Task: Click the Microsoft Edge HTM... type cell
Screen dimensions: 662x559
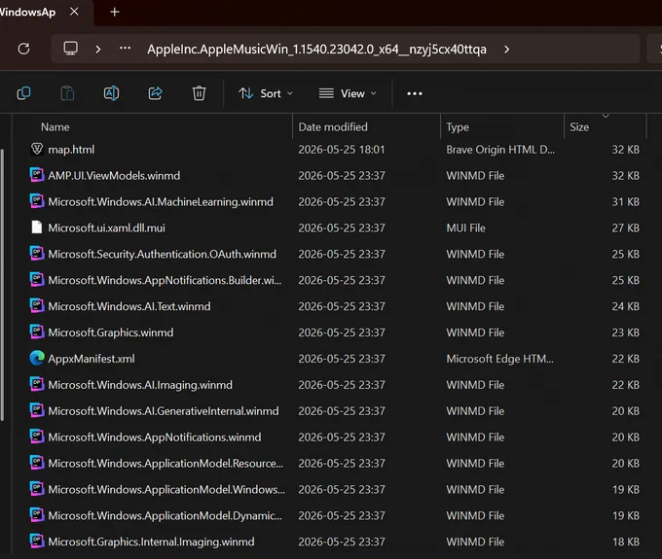Action: [499, 359]
